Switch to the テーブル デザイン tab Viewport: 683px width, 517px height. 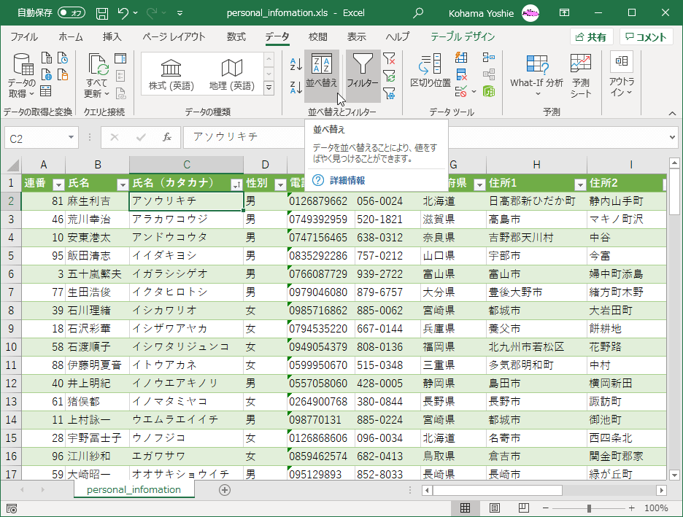[463, 37]
